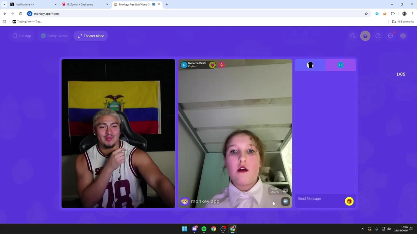Open the Chrome profile avatar
417x234 pixels.
point(404,14)
